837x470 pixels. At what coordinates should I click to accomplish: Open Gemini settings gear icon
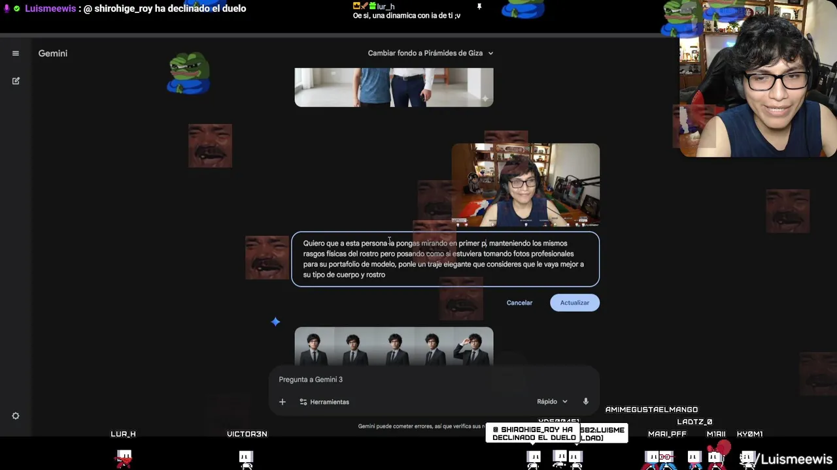16,416
